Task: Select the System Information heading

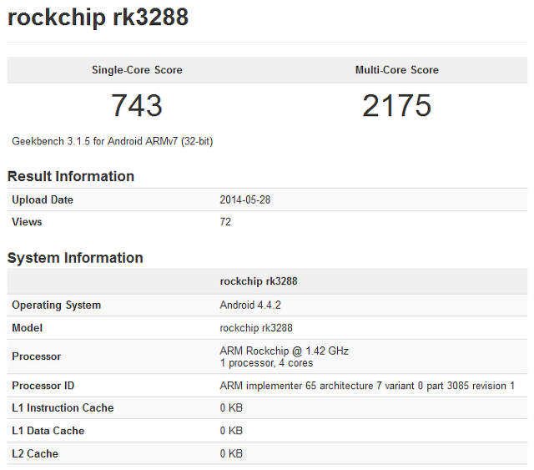Action: pyautogui.click(x=75, y=258)
